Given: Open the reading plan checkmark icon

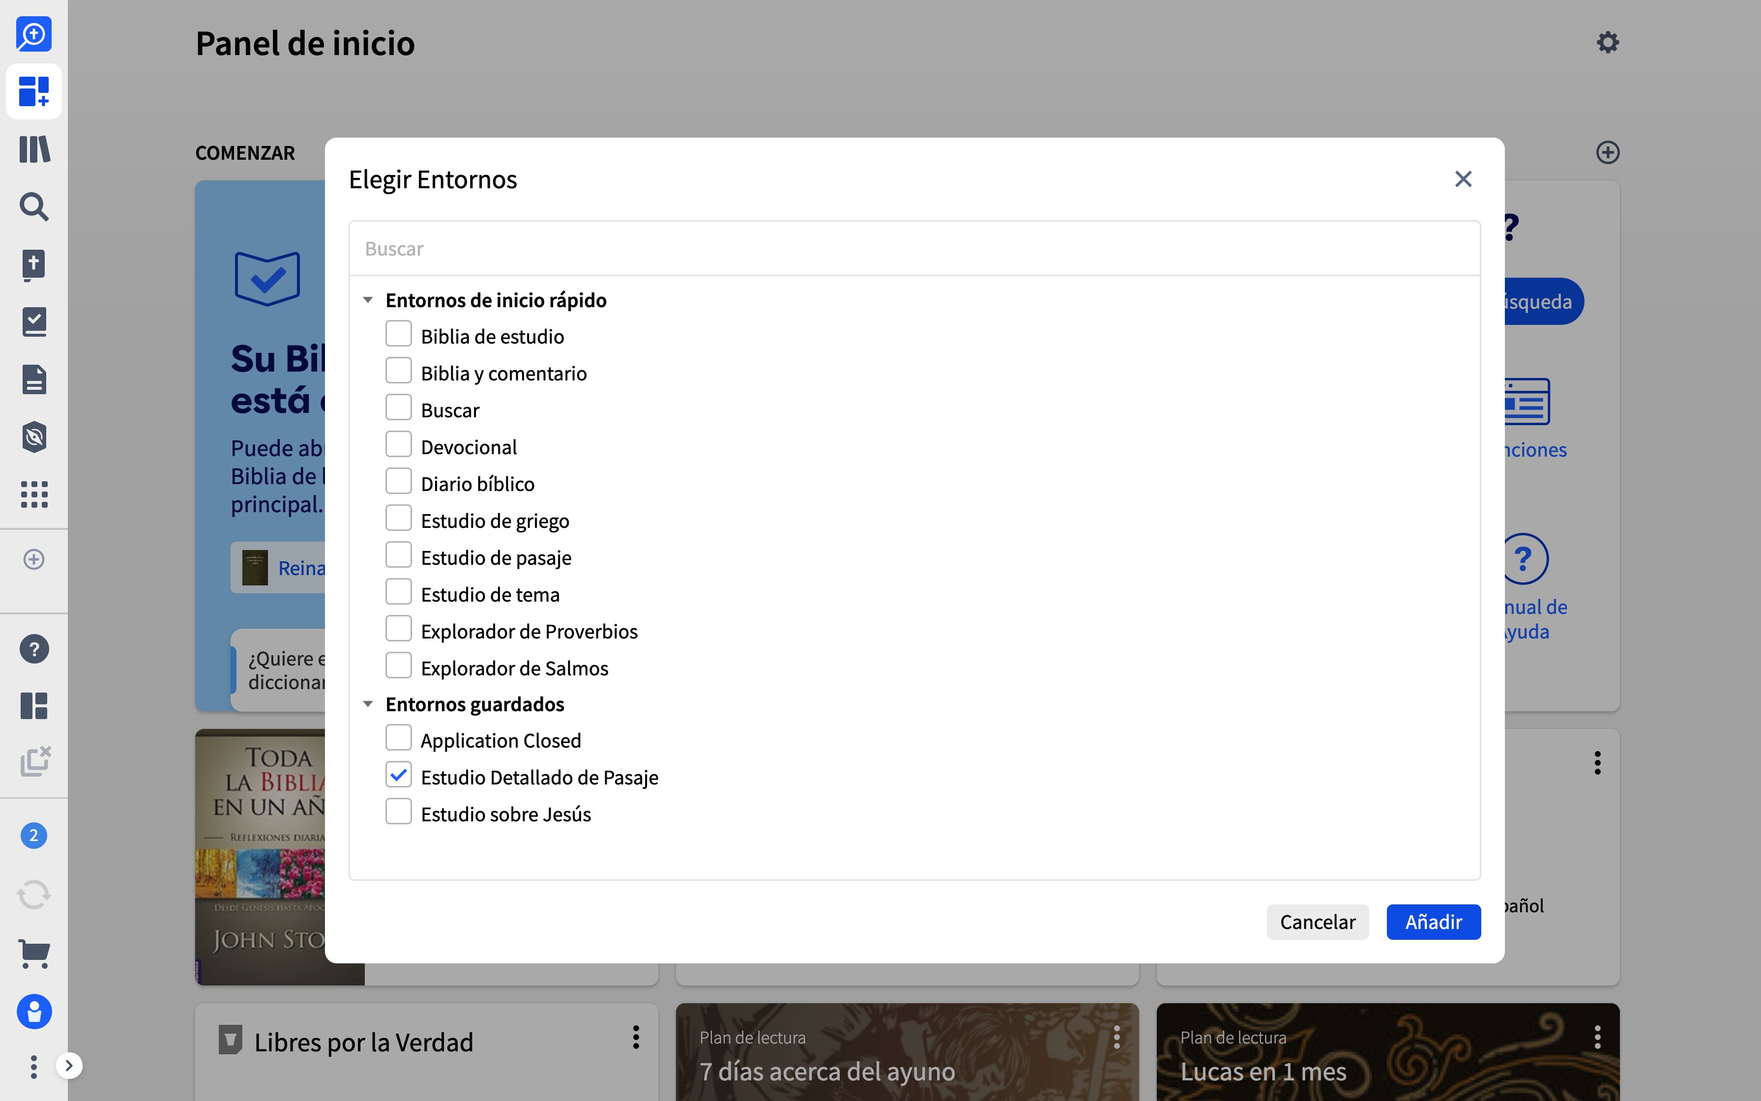Looking at the screenshot, I should point(33,322).
